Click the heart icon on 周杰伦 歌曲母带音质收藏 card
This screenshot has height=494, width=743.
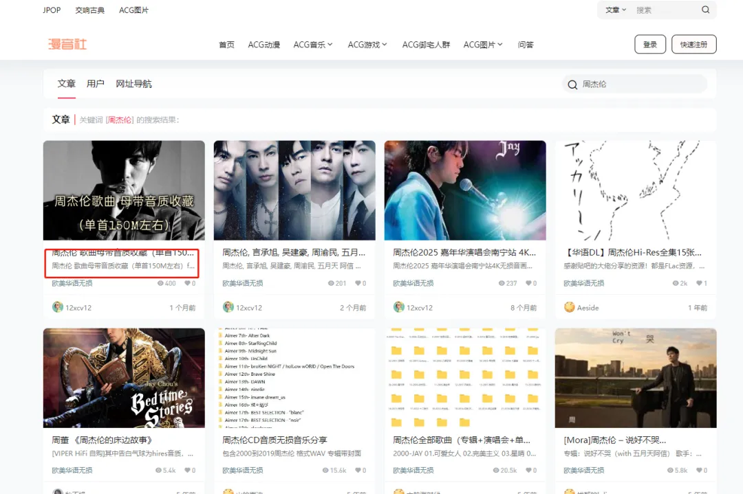click(x=187, y=284)
